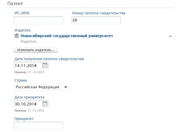Open calendar picker for priority date
The height and width of the screenshot is (132, 179).
45,104
